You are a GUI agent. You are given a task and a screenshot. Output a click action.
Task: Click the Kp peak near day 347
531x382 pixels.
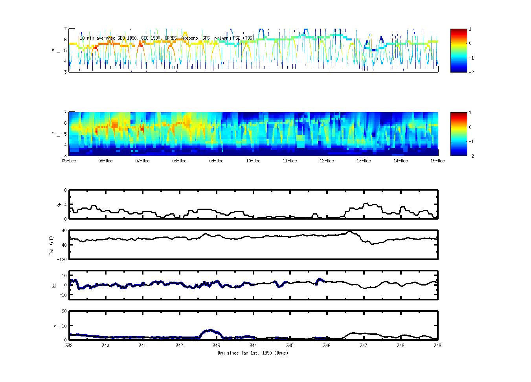pos(366,204)
